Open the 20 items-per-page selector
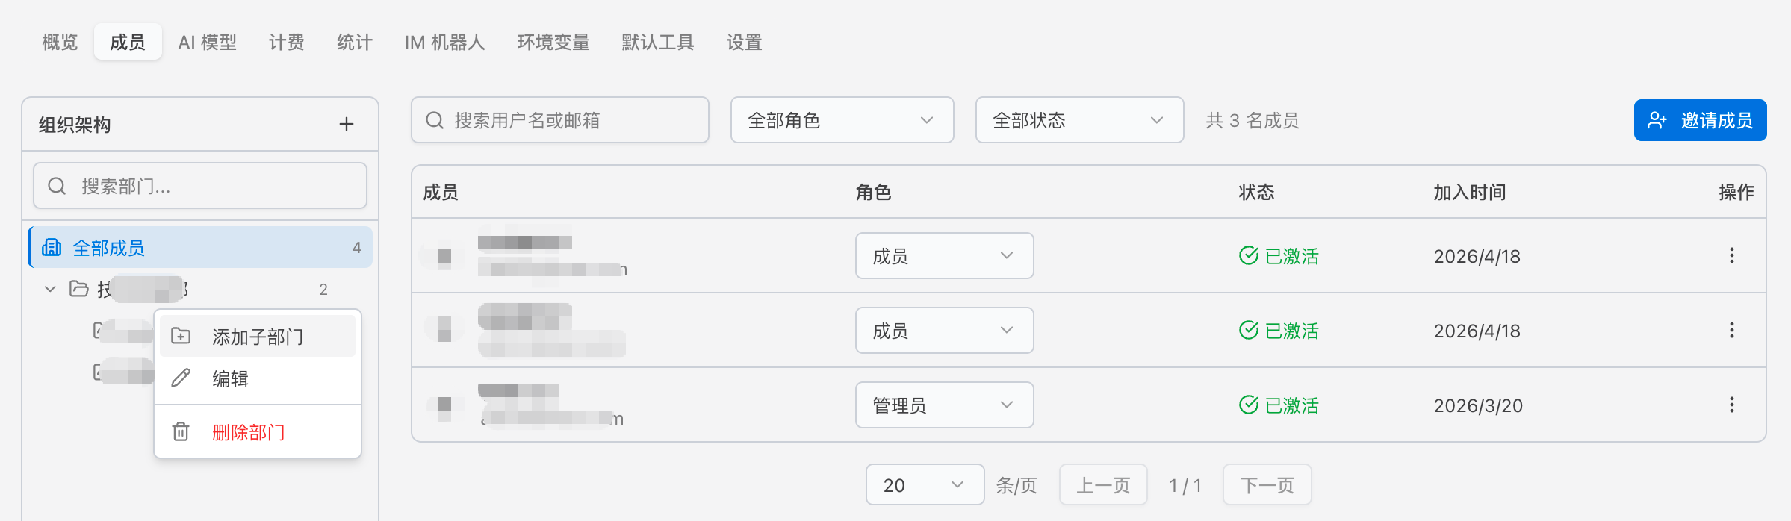This screenshot has height=521, width=1791. [x=924, y=484]
